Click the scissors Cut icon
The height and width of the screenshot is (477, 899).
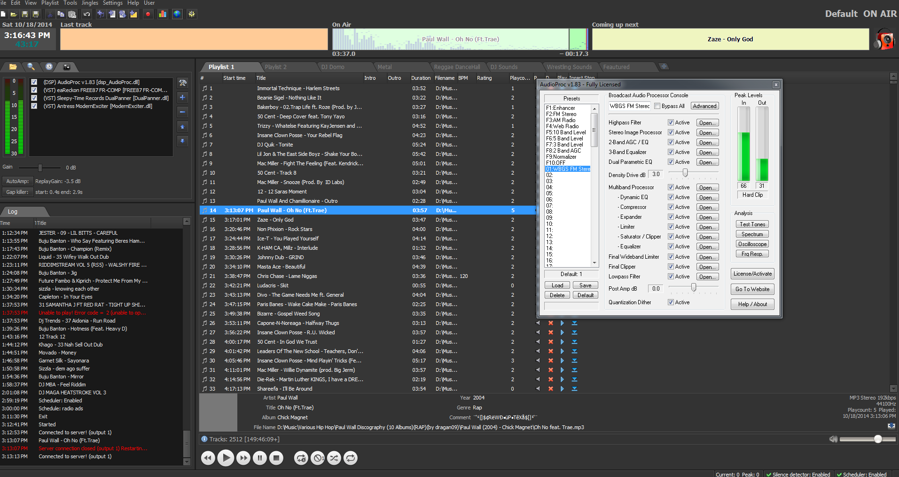coord(50,14)
